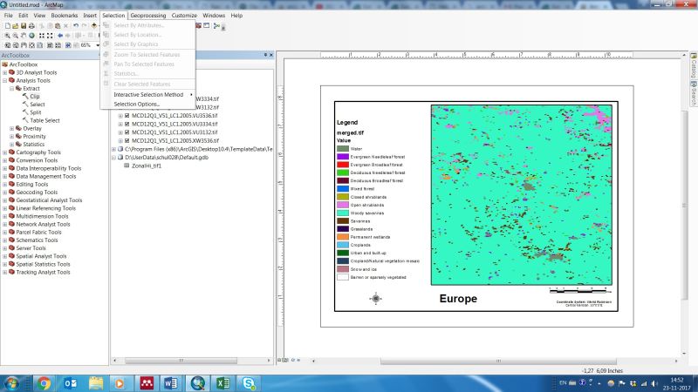Select the Zoom Out magnifier tool
Screen dimensions: 698x392
pyautogui.click(x=16, y=36)
